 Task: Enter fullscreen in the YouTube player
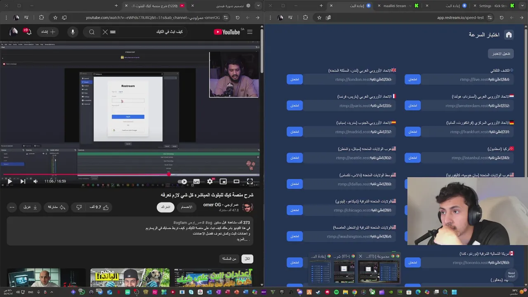click(x=250, y=181)
